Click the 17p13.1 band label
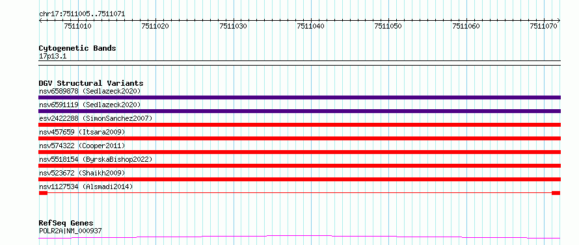Viewport: 579px width, 245px height. point(53,57)
